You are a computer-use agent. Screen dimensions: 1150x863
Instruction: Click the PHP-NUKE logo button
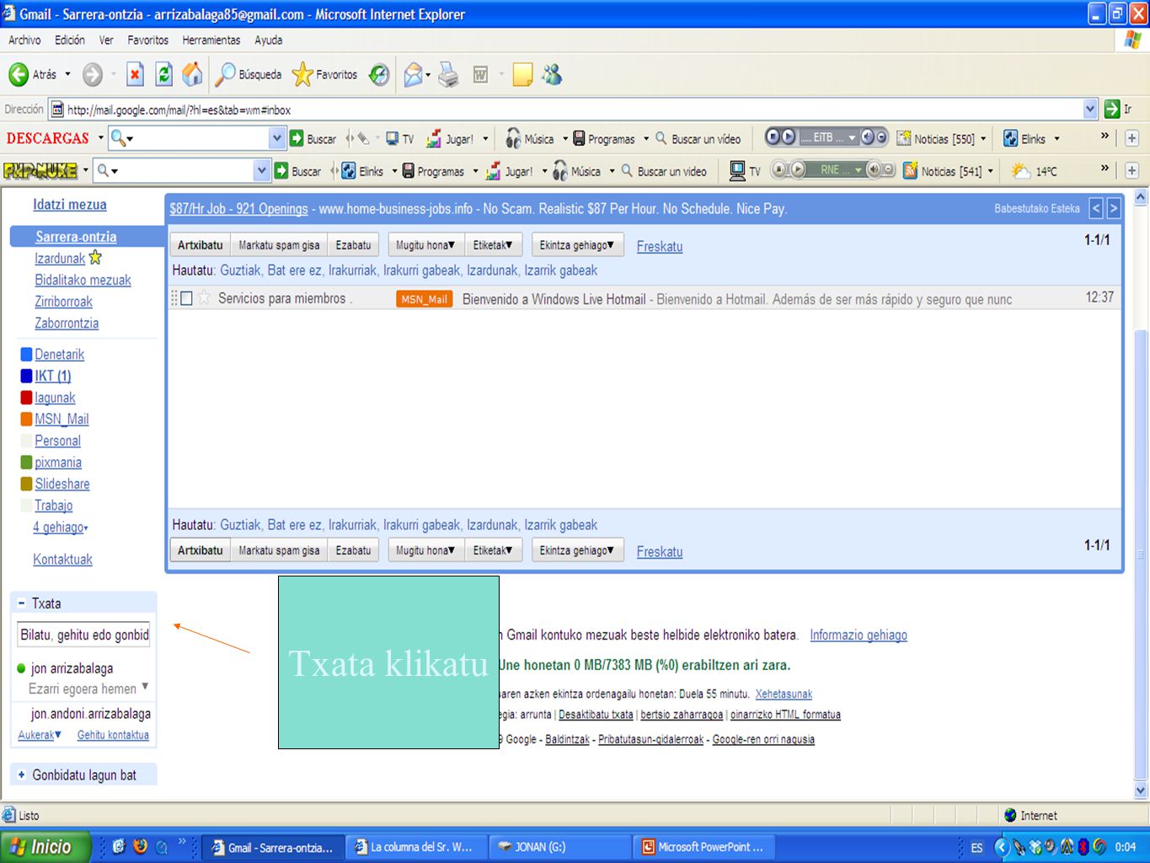40,171
